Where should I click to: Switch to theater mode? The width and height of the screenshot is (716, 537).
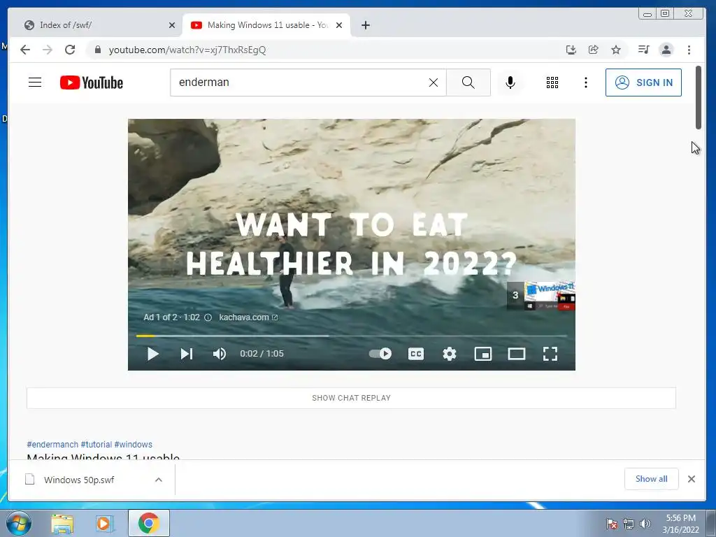pos(517,354)
